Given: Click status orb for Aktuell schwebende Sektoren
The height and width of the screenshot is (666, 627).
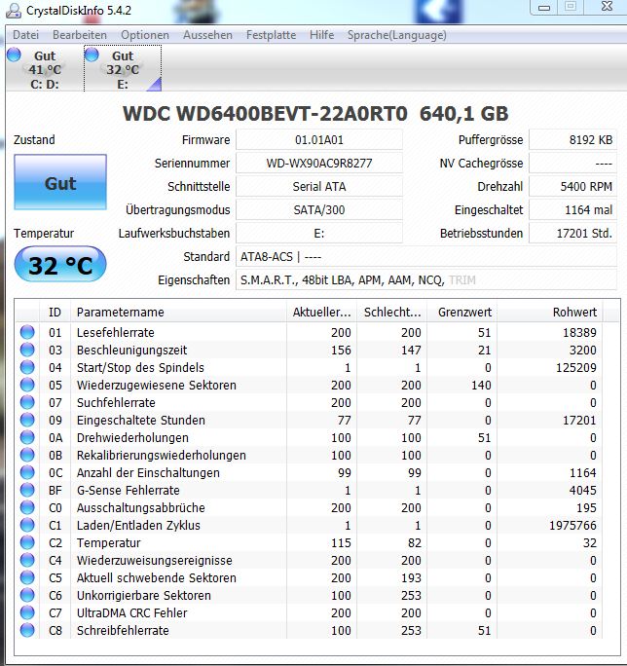Looking at the screenshot, I should (27, 577).
